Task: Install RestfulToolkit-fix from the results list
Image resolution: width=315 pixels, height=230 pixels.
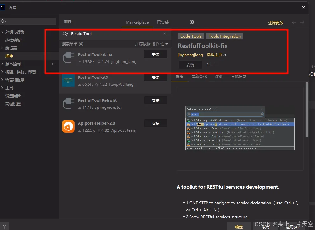Action: [156, 54]
